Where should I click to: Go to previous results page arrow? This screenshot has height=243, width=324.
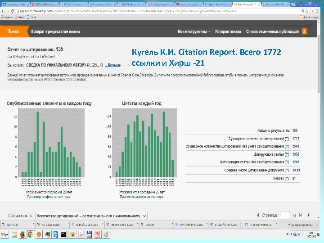(257, 215)
